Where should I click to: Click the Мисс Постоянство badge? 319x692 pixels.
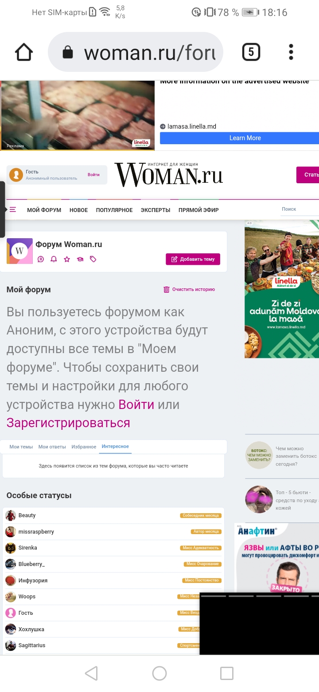pos(202,580)
